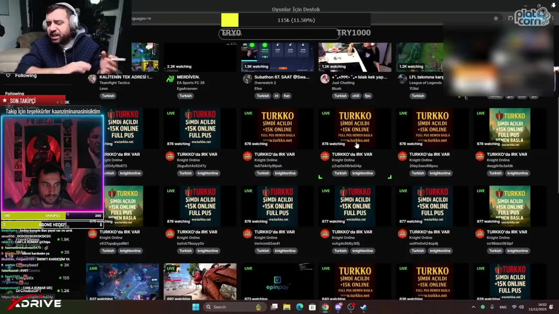Open EgeArseven channel avatar icon
Screen dimensions: 559x314
click(x=170, y=79)
